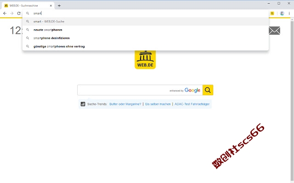Open trend 'ADAC-Test Fahrradträger'
This screenshot has height=183, width=294.
coord(192,104)
